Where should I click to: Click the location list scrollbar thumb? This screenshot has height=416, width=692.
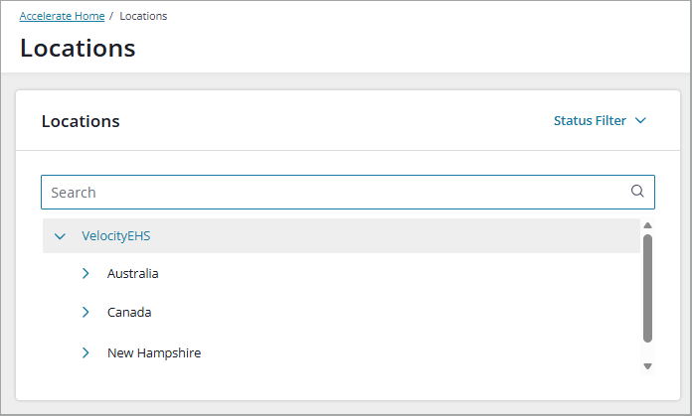pyautogui.click(x=647, y=288)
